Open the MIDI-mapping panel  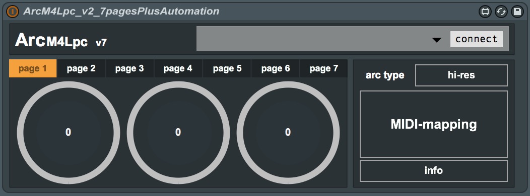pyautogui.click(x=434, y=124)
